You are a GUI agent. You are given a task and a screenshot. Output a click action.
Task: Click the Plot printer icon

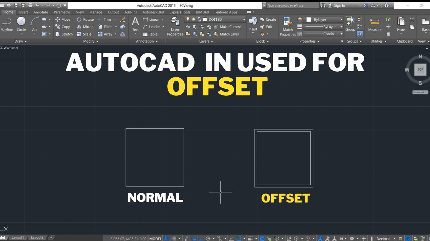coord(31,5)
